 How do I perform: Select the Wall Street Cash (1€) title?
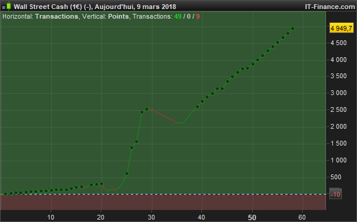(x=48, y=7)
